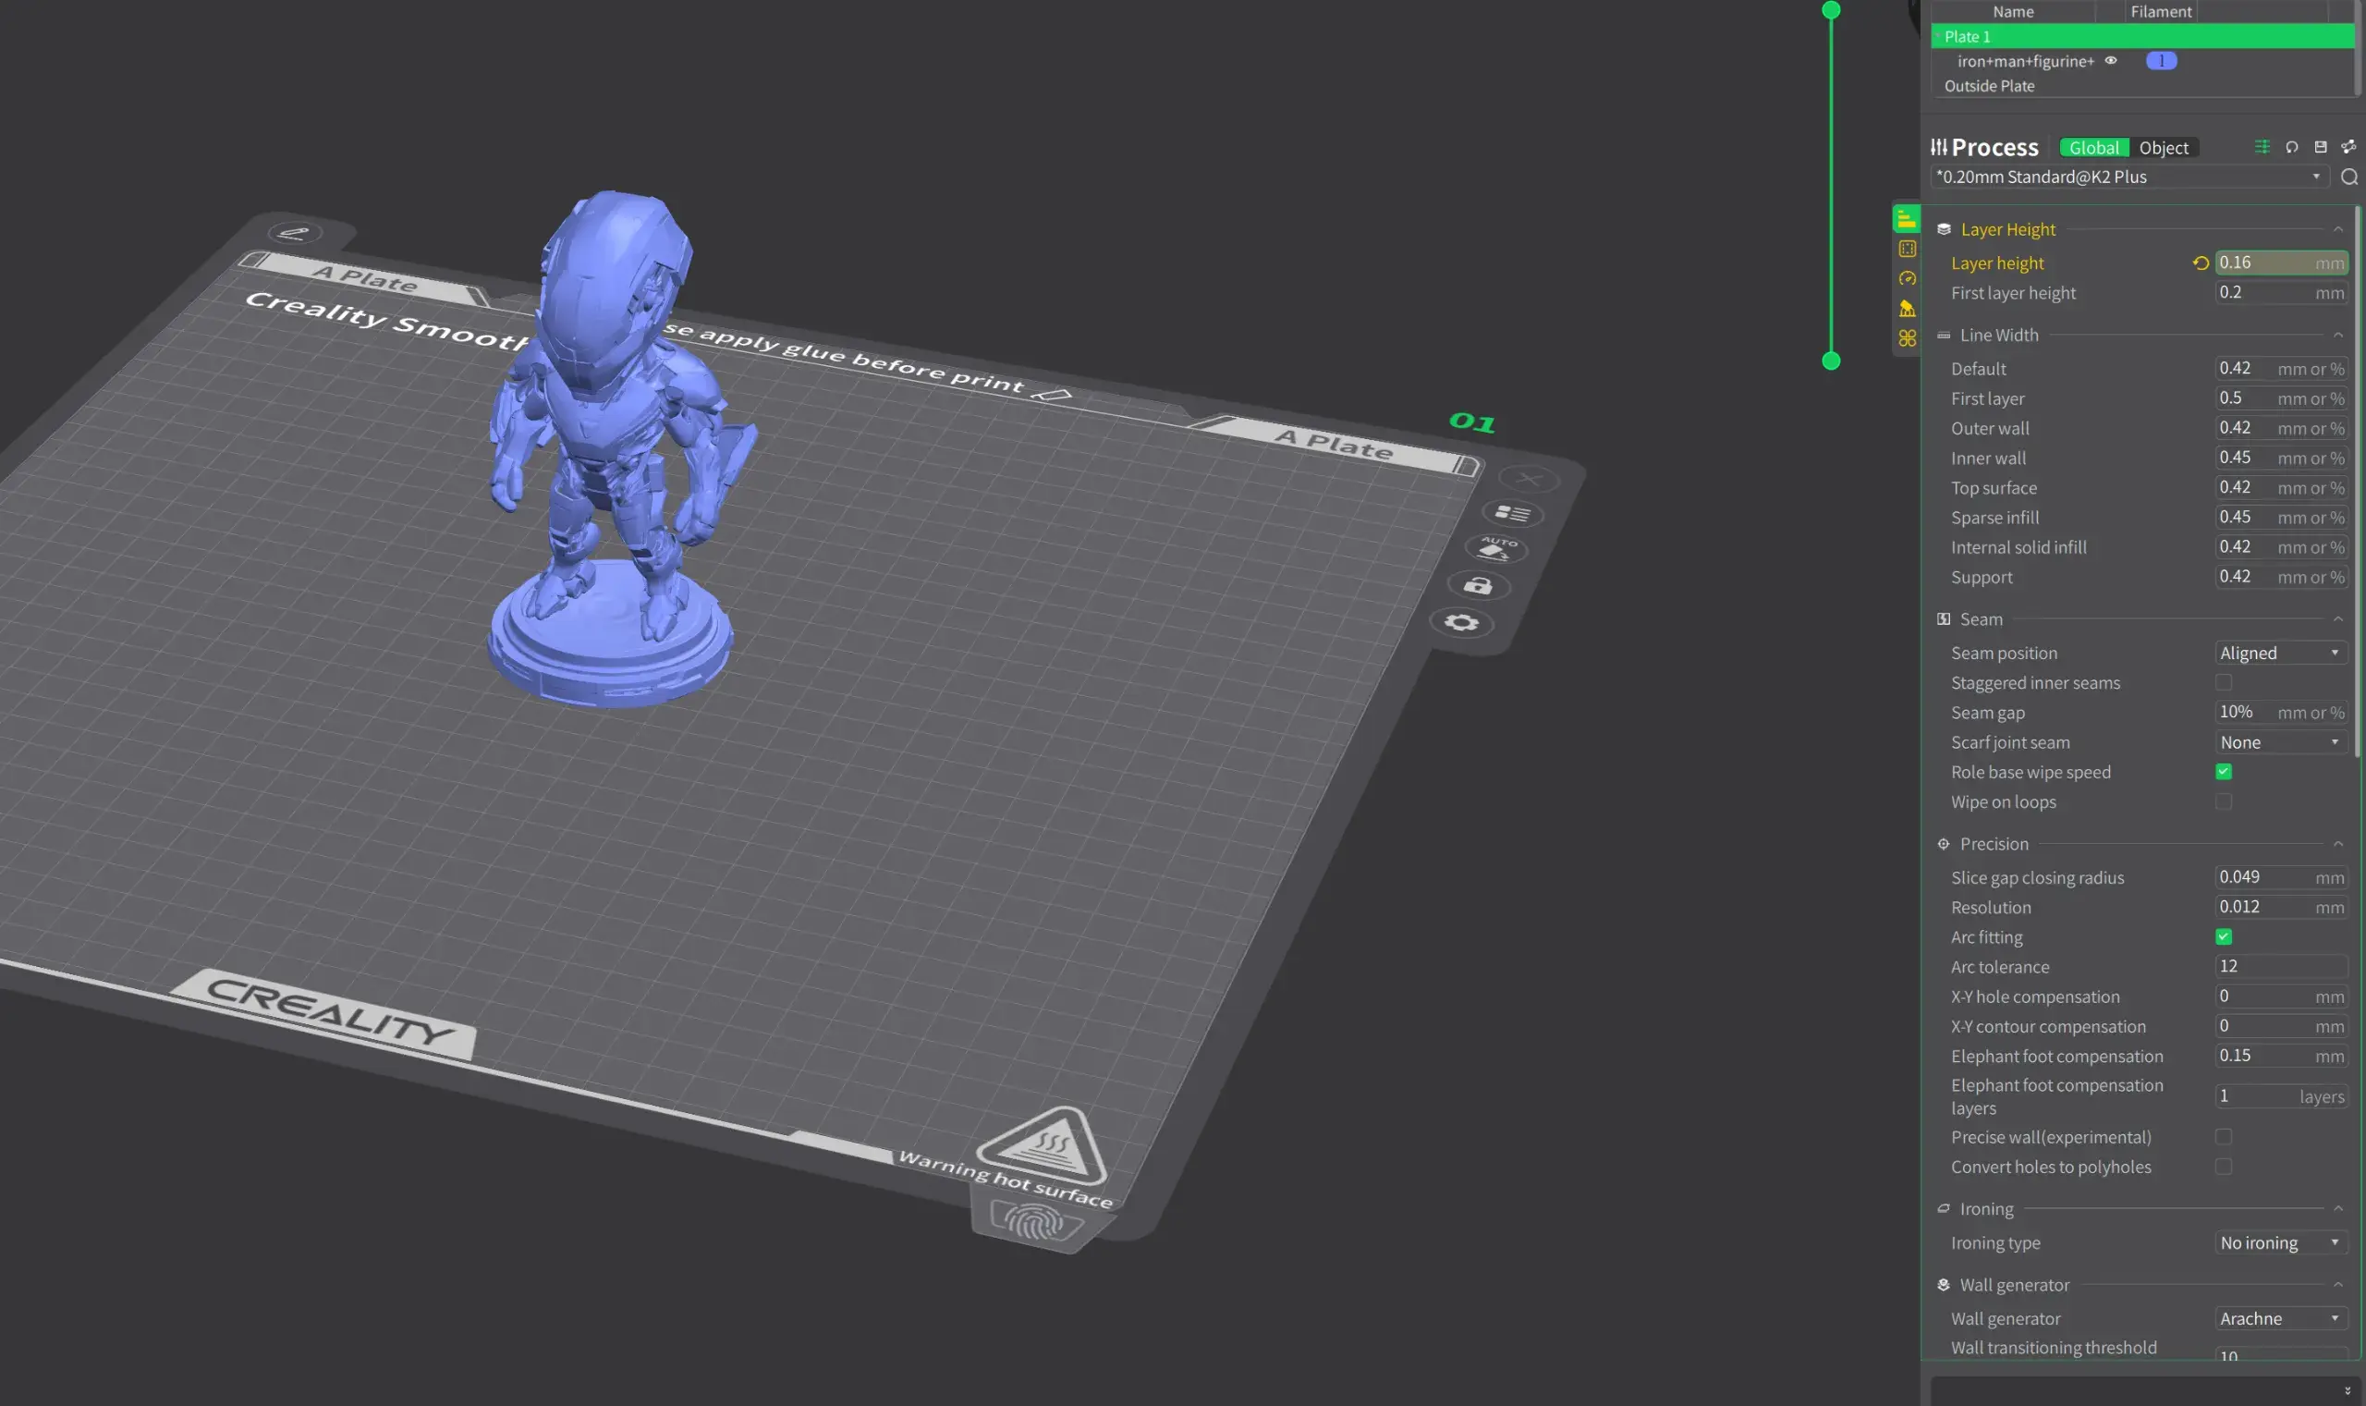
Task: Switch to the Object tab
Action: point(2164,148)
